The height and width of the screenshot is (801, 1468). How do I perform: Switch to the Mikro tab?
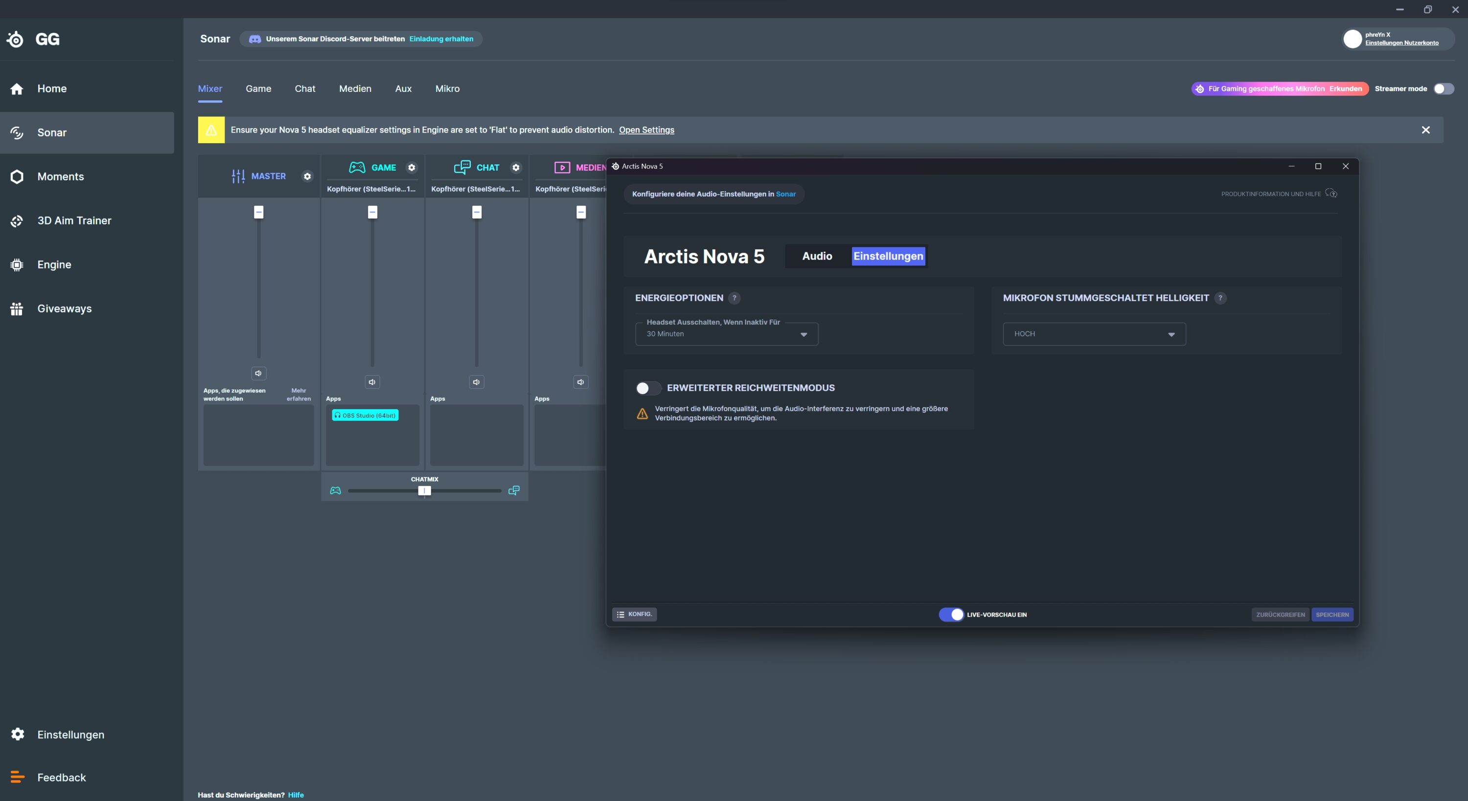[x=447, y=89]
